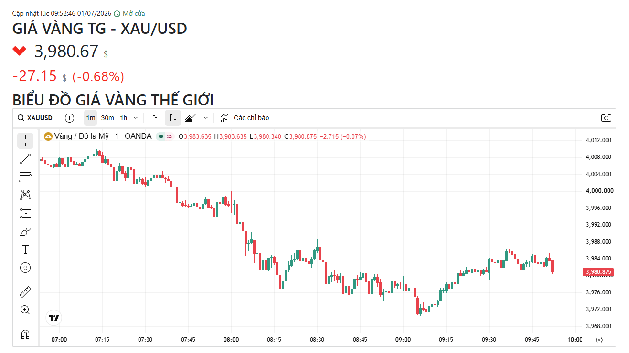Switch to bar chart style
The image size is (629, 353).
tap(155, 118)
